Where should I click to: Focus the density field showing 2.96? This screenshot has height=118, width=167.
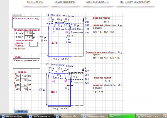[x=29, y=33]
